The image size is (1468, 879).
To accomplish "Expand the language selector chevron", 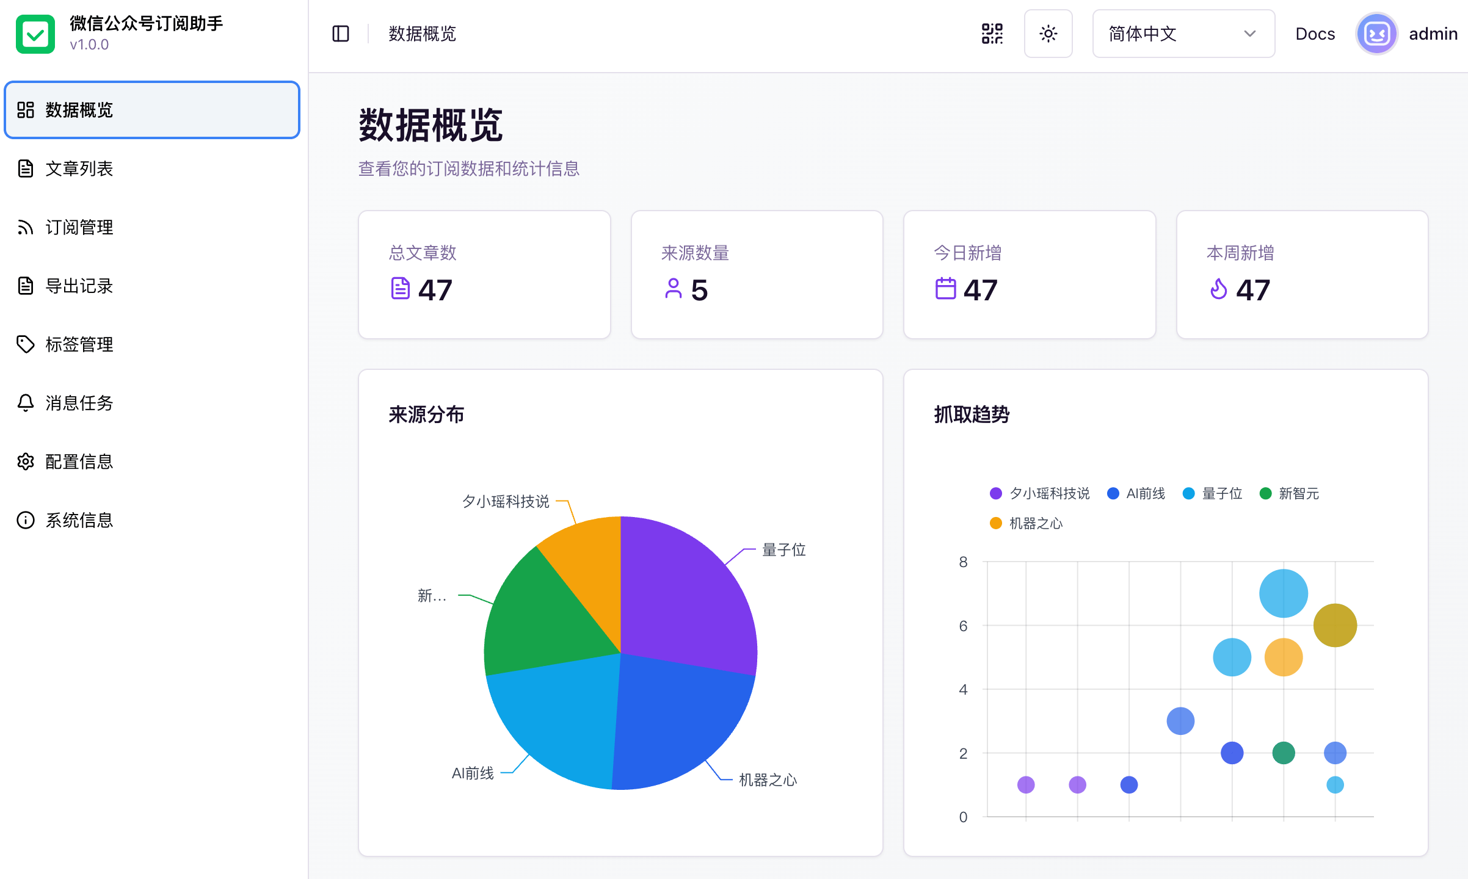I will [1251, 34].
